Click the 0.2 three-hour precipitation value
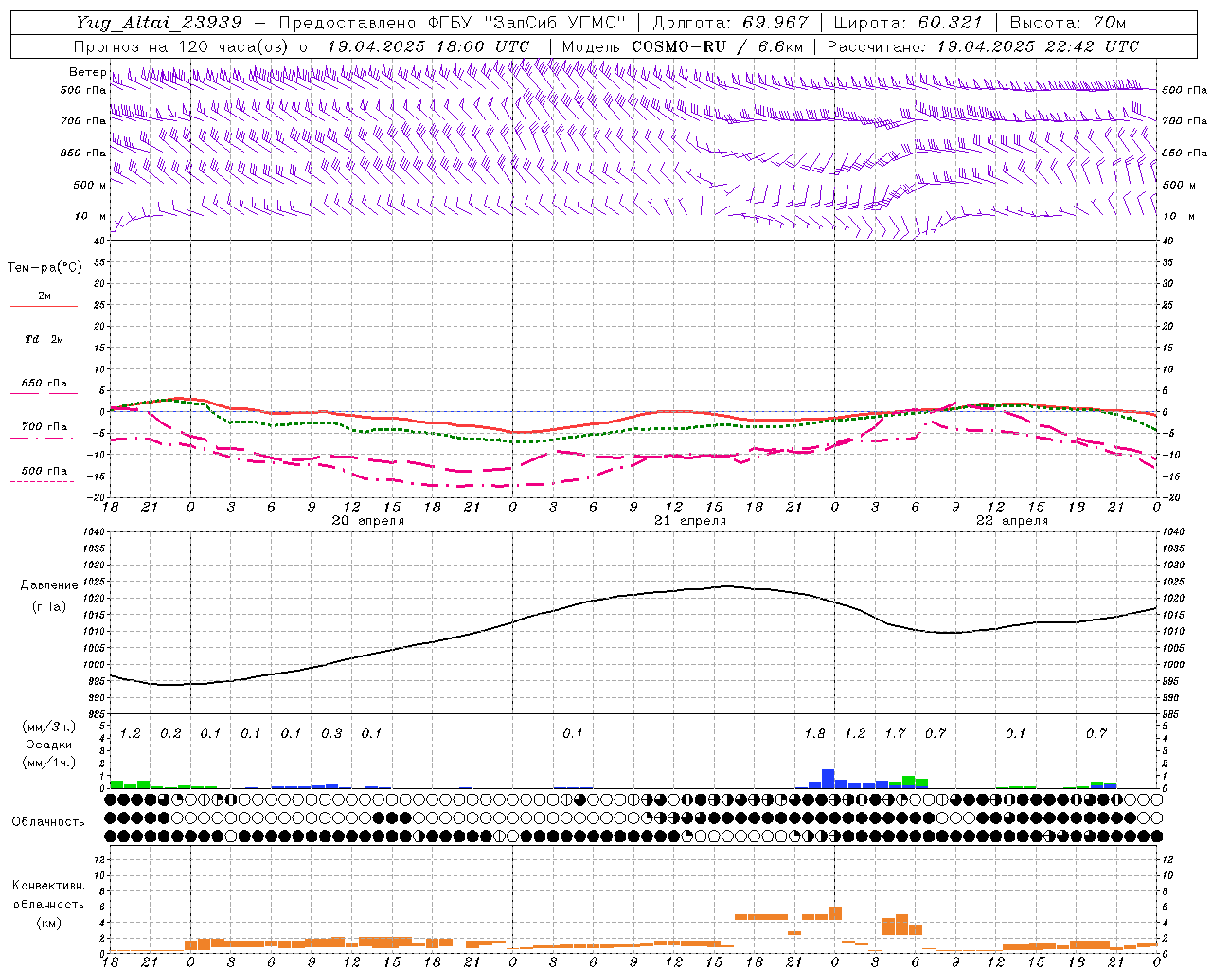This screenshot has width=1212, height=970. click(170, 734)
